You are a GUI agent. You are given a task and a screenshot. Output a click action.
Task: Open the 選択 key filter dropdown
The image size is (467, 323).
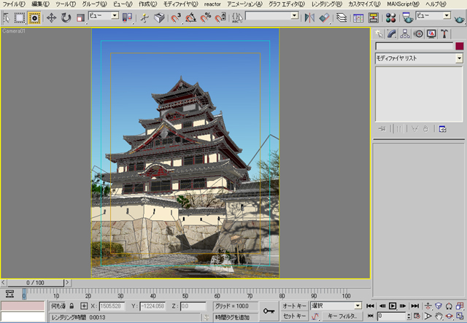coord(357,306)
